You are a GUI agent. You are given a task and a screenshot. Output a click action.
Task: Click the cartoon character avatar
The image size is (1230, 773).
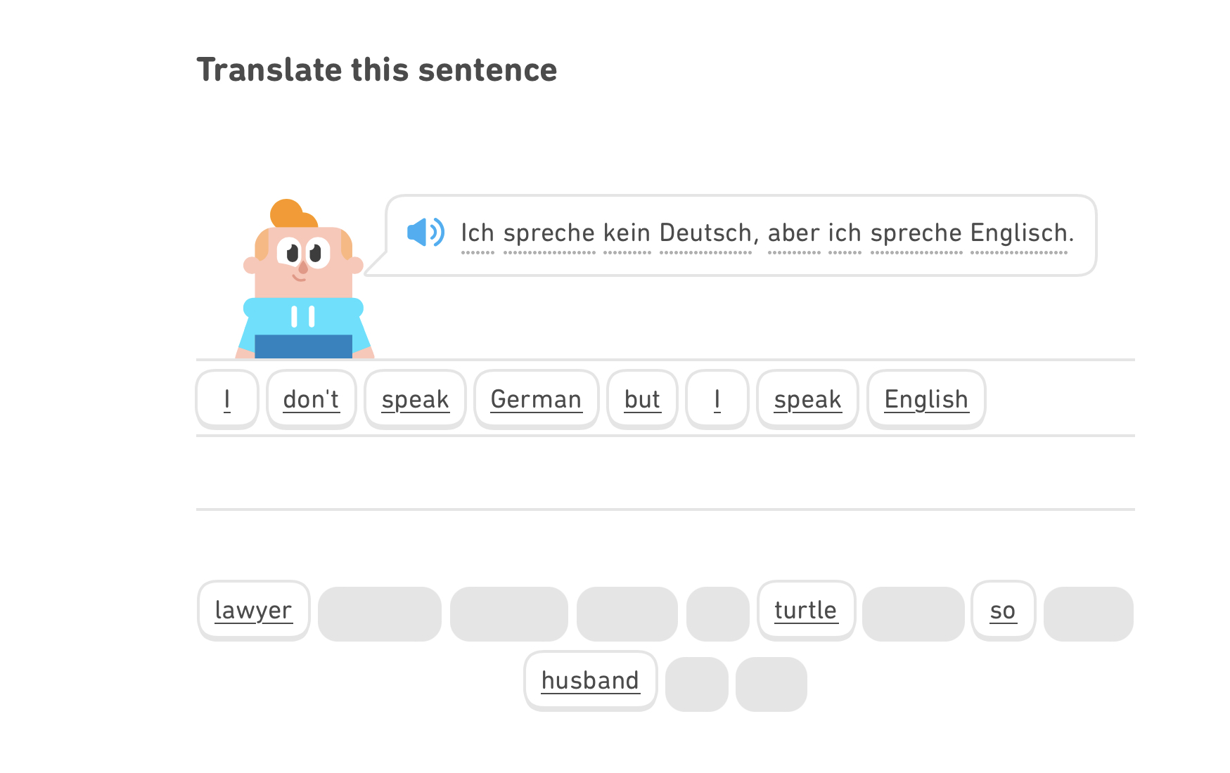pos(304,281)
